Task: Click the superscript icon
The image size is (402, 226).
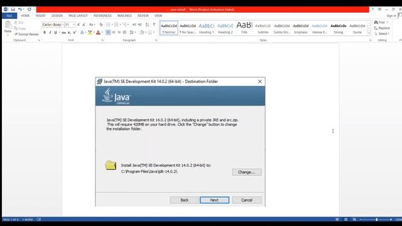Action: 75,33
